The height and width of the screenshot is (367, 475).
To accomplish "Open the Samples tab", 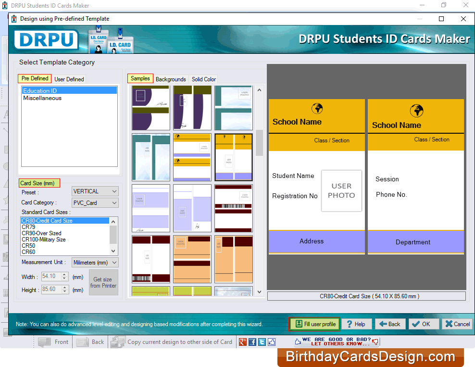I will coord(140,78).
